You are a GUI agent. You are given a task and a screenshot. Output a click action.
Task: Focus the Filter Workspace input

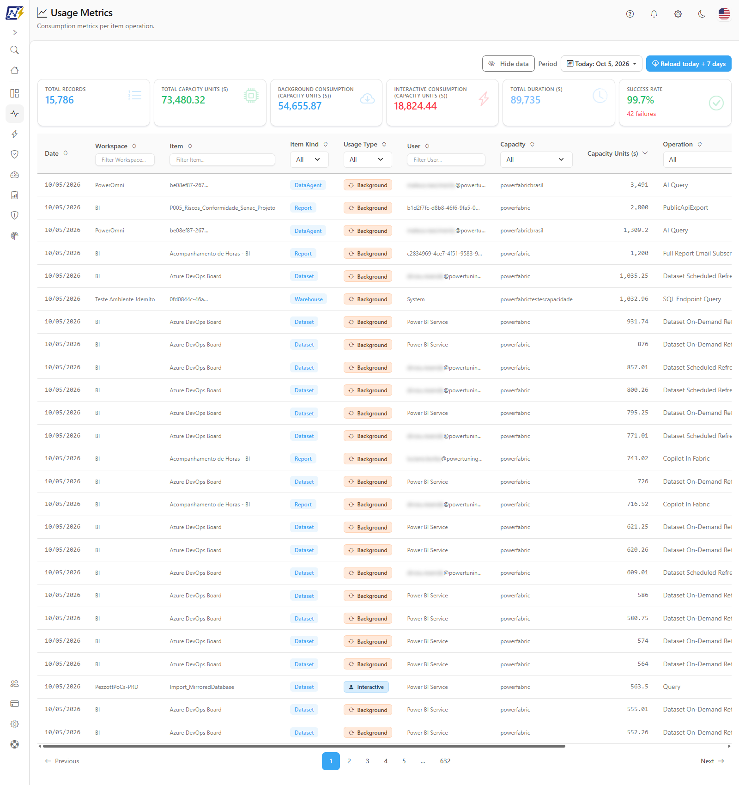click(125, 160)
